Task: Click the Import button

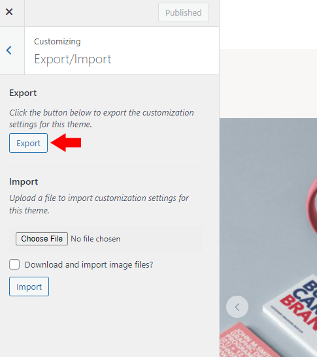Action: [29, 287]
